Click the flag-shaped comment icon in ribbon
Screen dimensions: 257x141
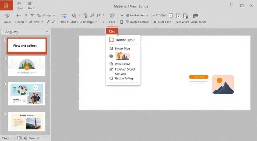(x=98, y=15)
